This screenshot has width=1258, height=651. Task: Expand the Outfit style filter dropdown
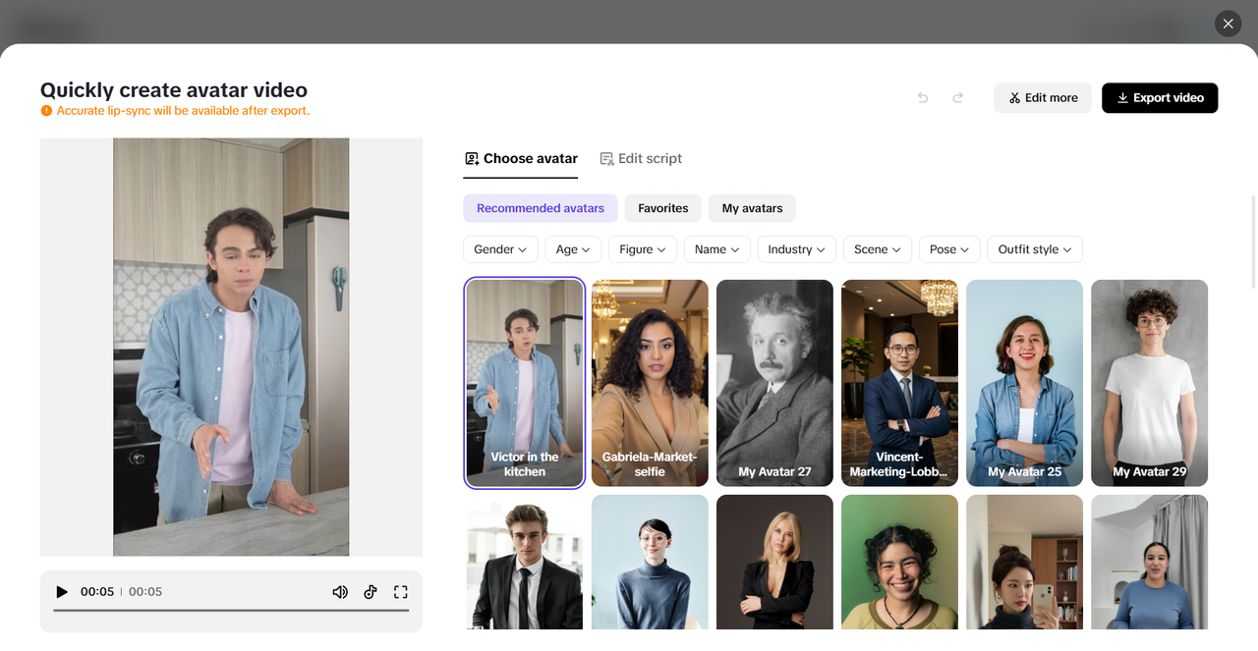(x=1035, y=249)
